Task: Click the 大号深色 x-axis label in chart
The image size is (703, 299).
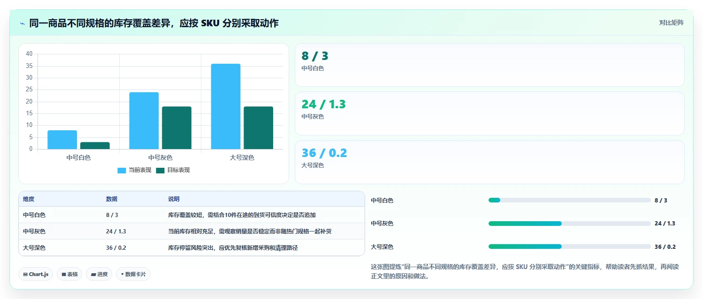Action: [x=242, y=158]
